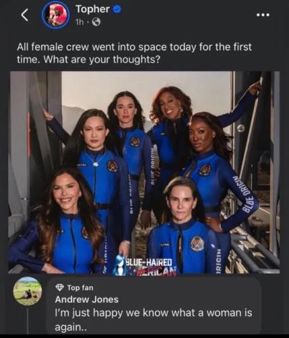Click the "BLUE-HAIRED" watermark text
Viewport: 289px width, 338px height.
pos(149,262)
